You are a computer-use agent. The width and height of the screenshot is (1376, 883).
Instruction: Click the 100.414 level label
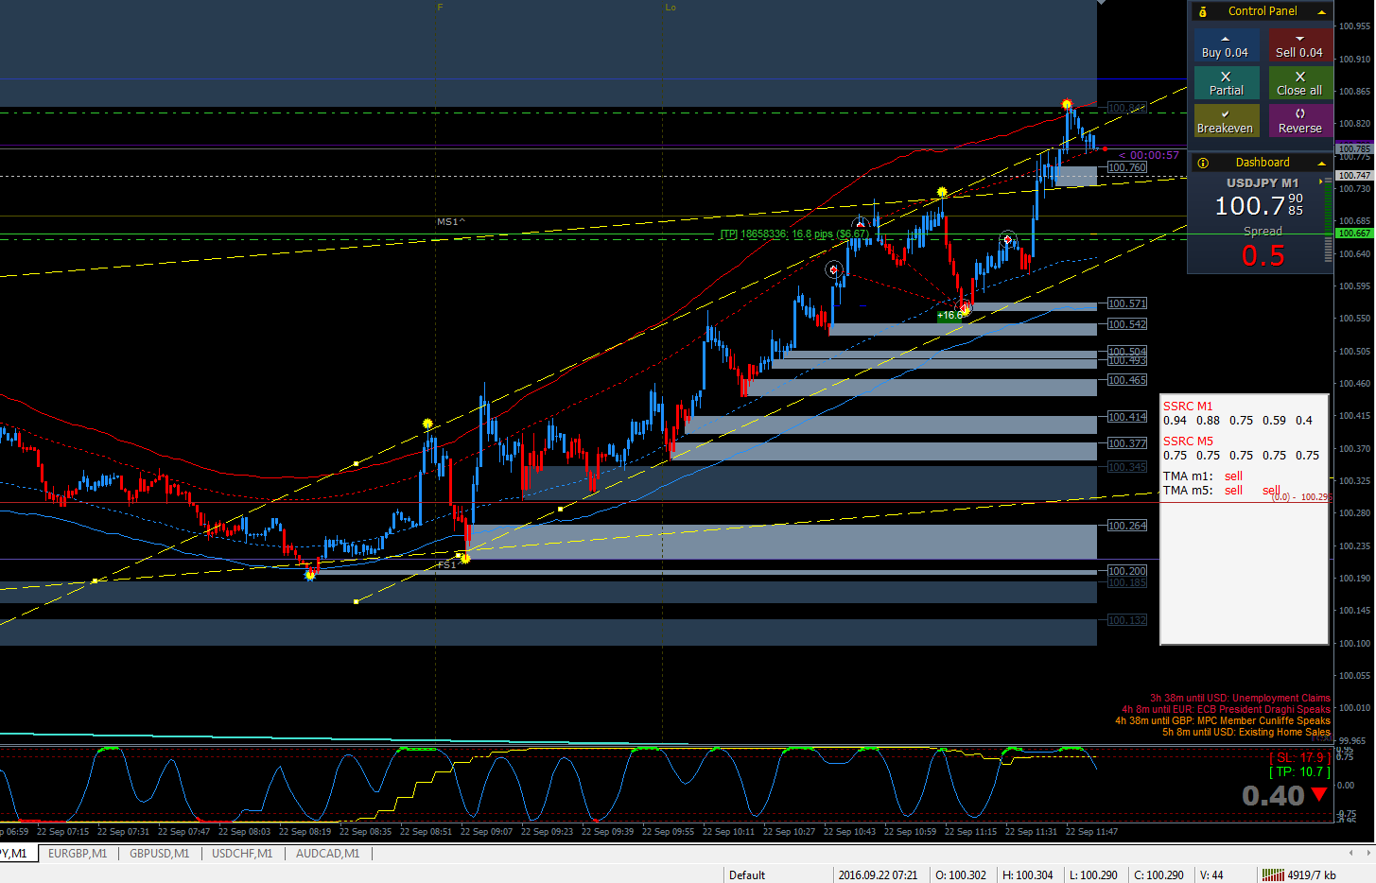click(1126, 417)
